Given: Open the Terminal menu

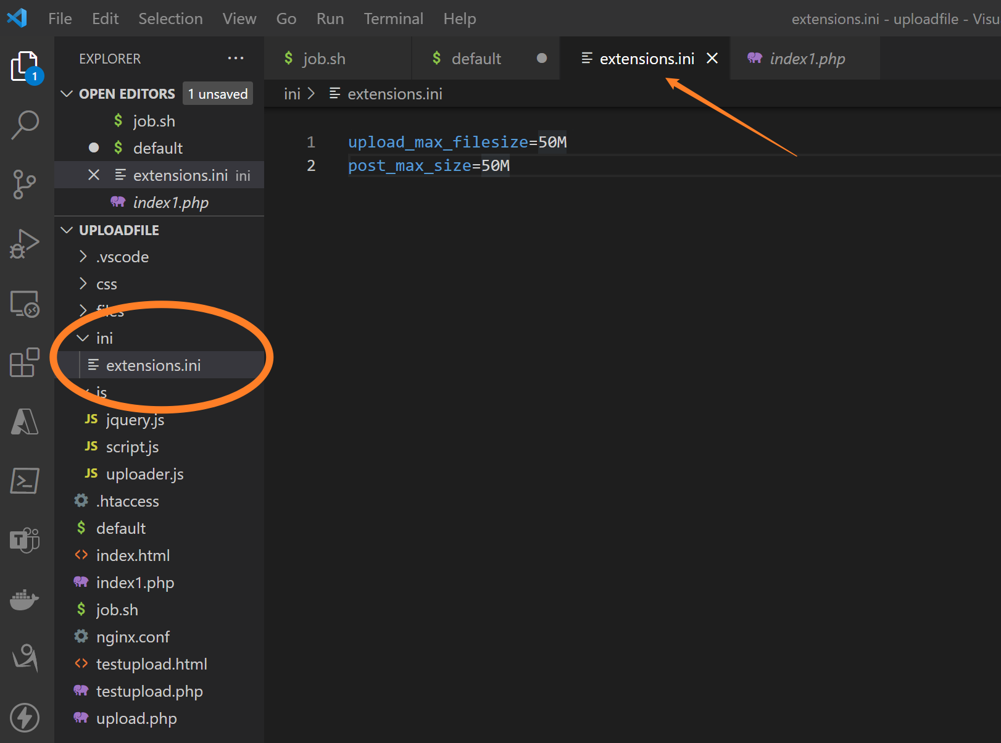Looking at the screenshot, I should (393, 19).
